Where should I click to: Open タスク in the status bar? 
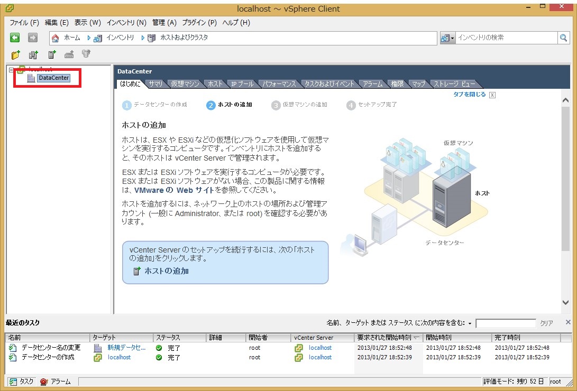(22, 381)
